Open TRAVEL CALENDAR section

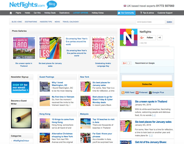pos(71,22)
